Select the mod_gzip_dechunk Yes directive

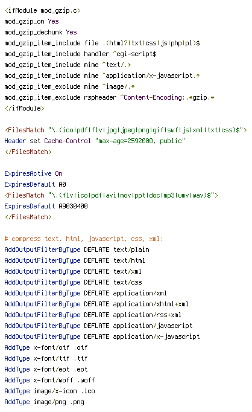click(x=40, y=32)
